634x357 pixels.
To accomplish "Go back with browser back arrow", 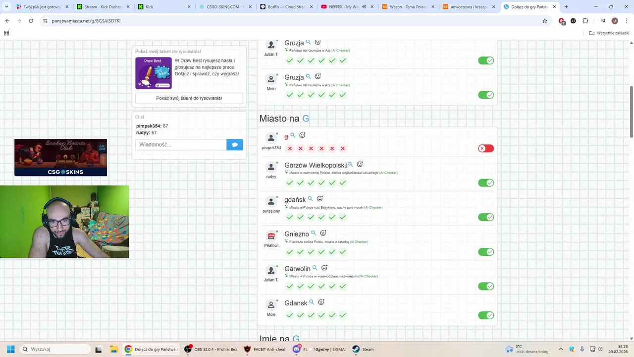I will [7, 21].
